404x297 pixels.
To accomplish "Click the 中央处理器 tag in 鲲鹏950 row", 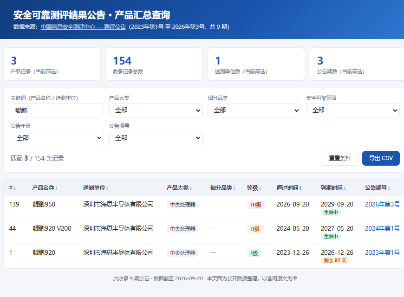I will (x=182, y=205).
